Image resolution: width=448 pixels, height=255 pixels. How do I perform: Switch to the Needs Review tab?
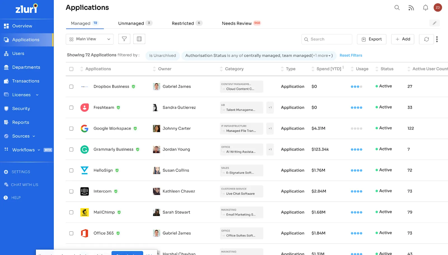[241, 23]
